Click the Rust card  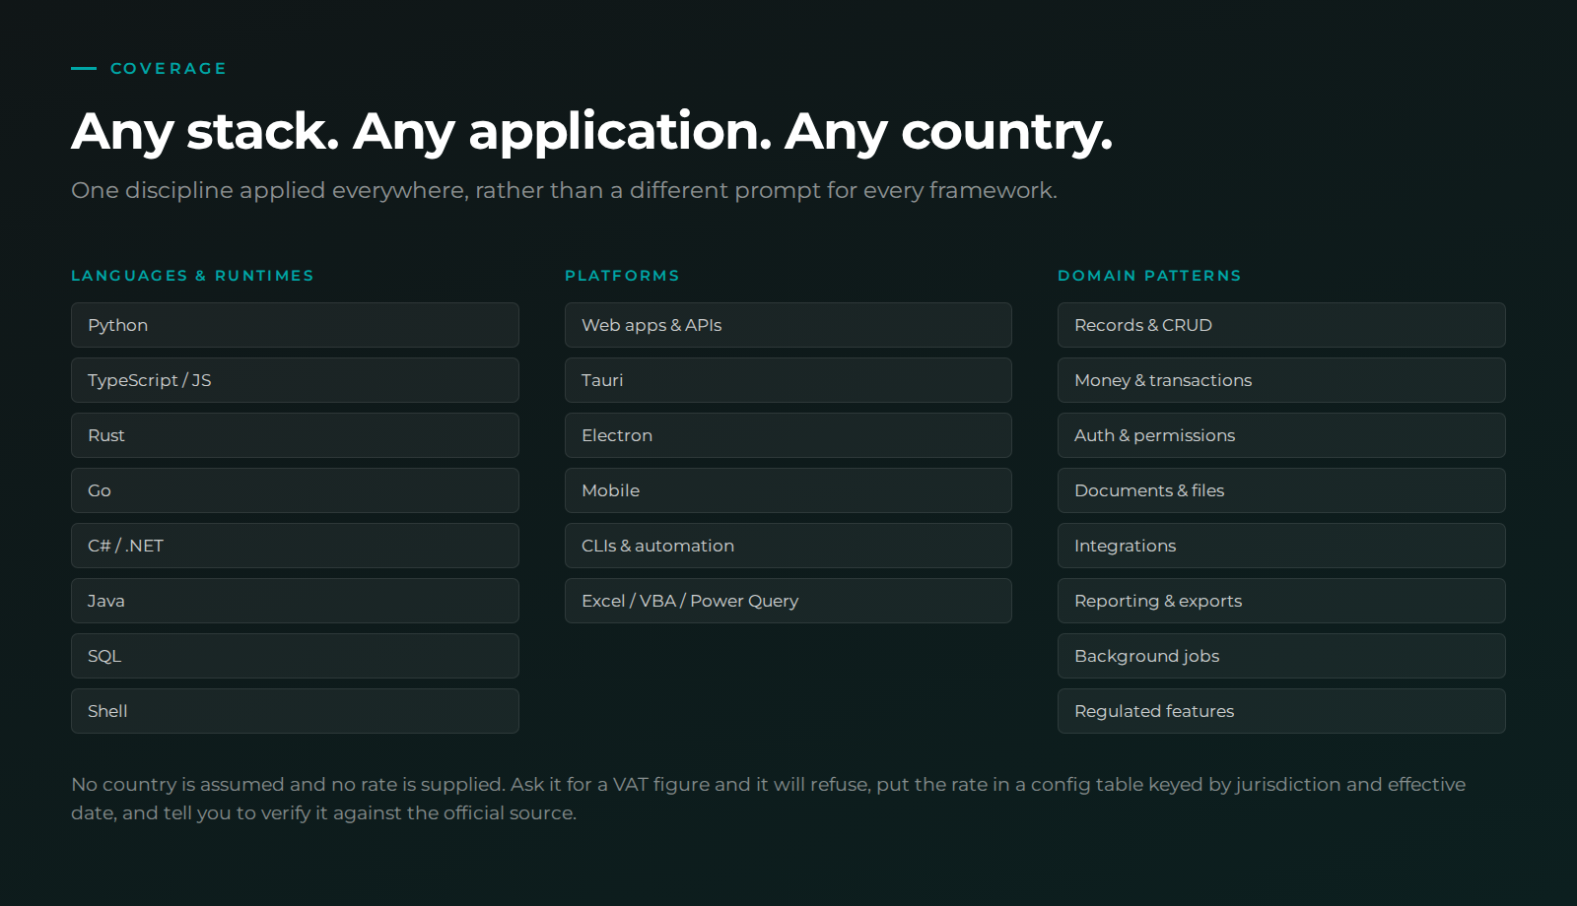tap(295, 435)
